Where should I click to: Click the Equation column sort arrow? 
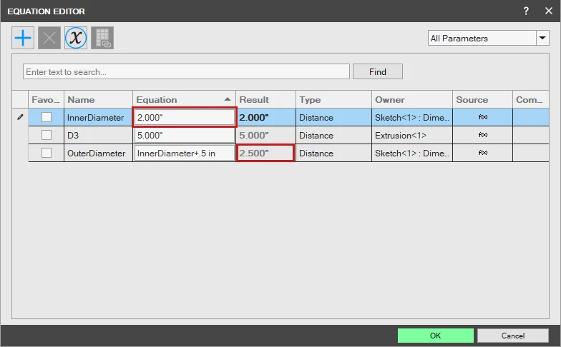[228, 99]
